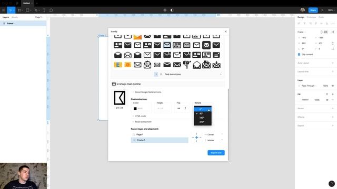Viewport: 337px width, 189px height.
Task: Toggle constrain proportions link
Action: tap(333, 43)
